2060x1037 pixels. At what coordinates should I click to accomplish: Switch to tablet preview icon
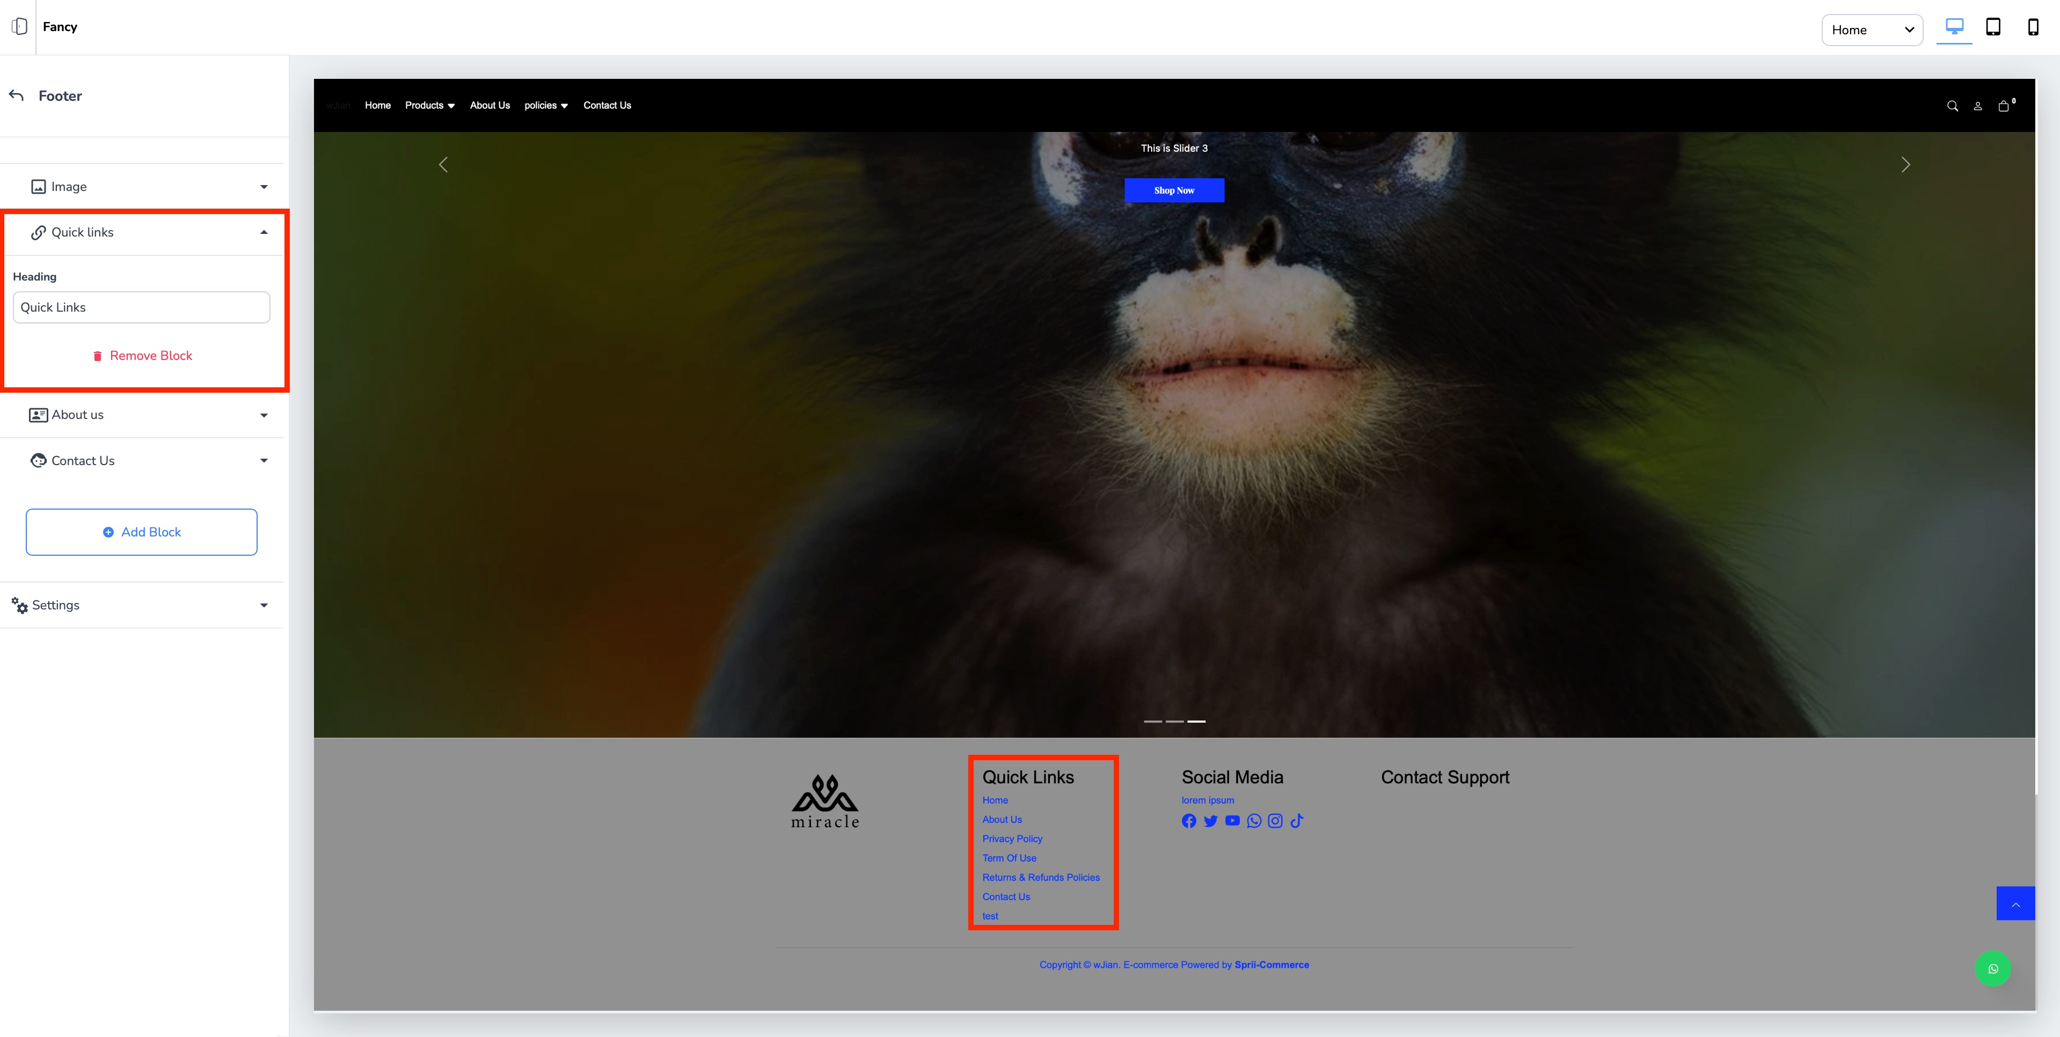(x=1993, y=27)
